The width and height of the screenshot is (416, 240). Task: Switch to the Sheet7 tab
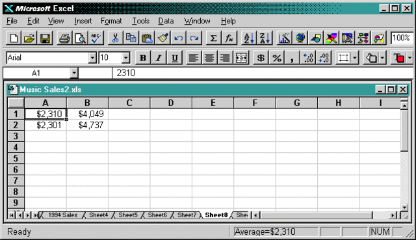(x=187, y=215)
